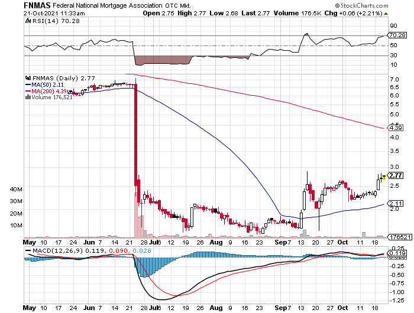The width and height of the screenshot is (414, 313).
Task: Click the RSI(14) indicator icon
Action: point(28,21)
